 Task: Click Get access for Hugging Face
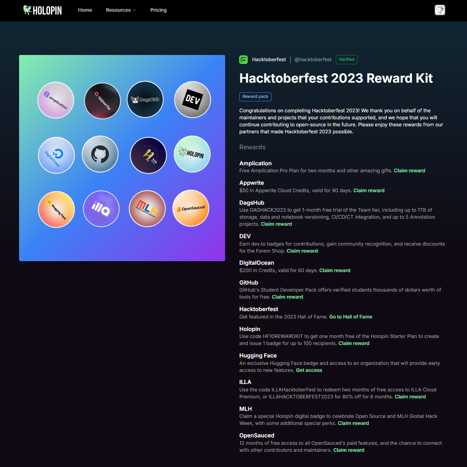coord(309,370)
